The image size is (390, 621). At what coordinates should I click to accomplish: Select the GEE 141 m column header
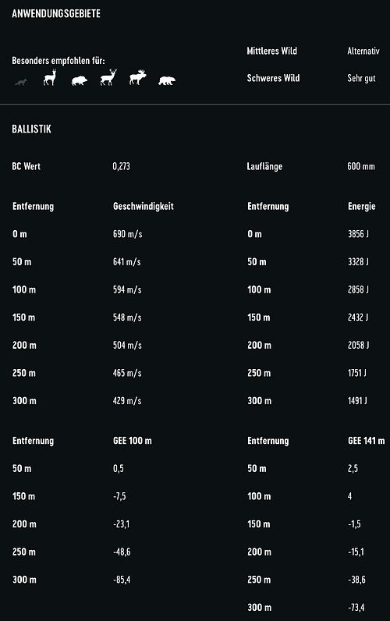coord(367,441)
